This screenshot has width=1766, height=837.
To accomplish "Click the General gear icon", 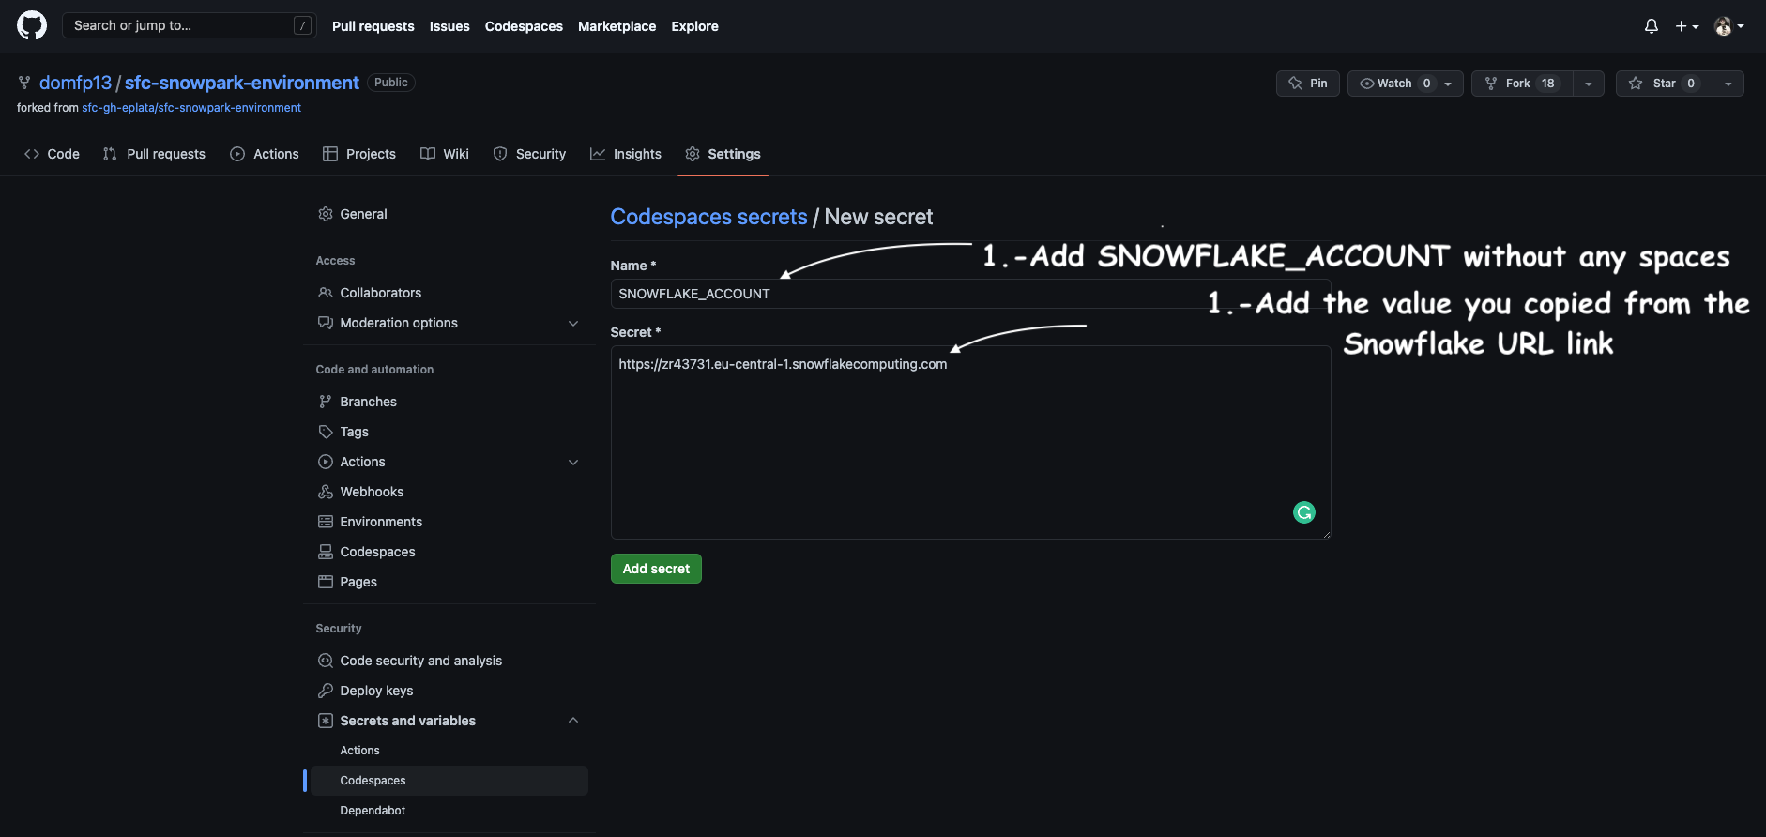I will [x=326, y=214].
